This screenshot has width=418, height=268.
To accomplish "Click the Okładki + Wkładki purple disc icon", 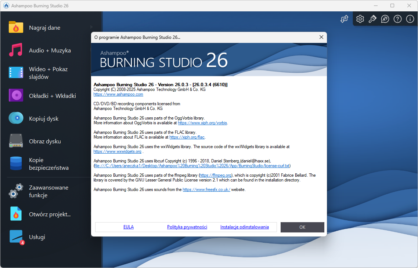I will [x=16, y=95].
